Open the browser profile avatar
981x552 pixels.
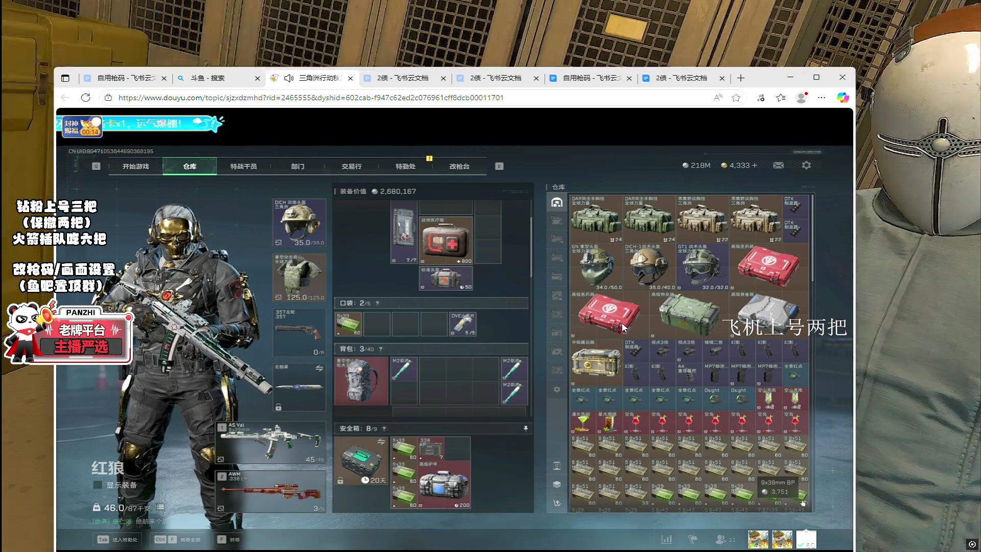802,98
